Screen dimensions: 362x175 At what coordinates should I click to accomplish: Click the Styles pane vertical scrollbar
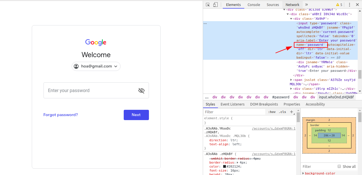[x=298, y=117]
